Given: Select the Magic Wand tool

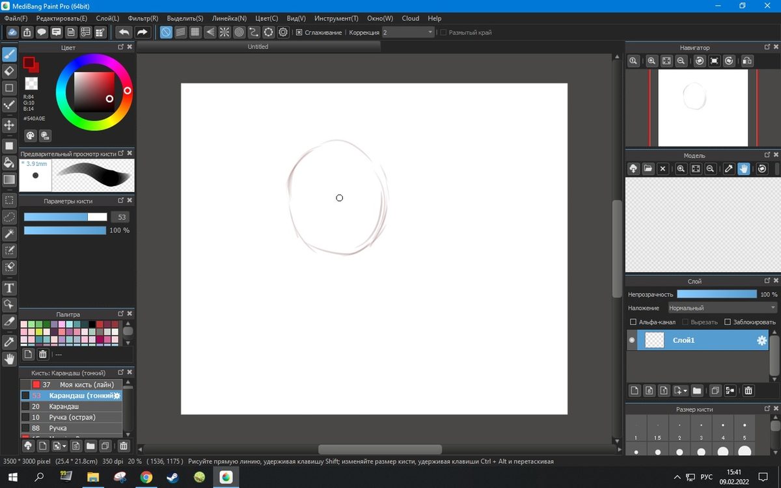Looking at the screenshot, I should [x=9, y=234].
